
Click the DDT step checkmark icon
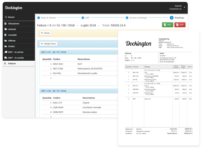[x=83, y=18]
